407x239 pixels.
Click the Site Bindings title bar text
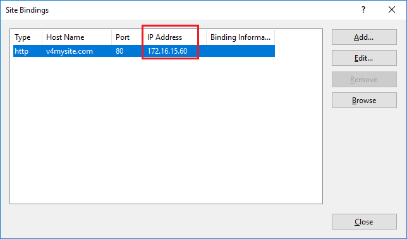(x=27, y=10)
